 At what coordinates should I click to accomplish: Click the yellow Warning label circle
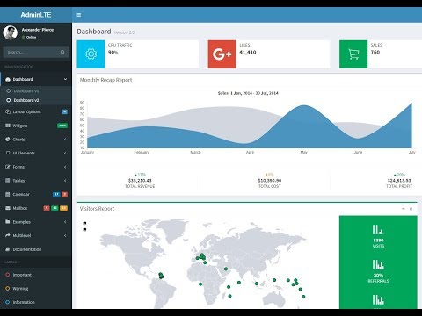[8, 289]
